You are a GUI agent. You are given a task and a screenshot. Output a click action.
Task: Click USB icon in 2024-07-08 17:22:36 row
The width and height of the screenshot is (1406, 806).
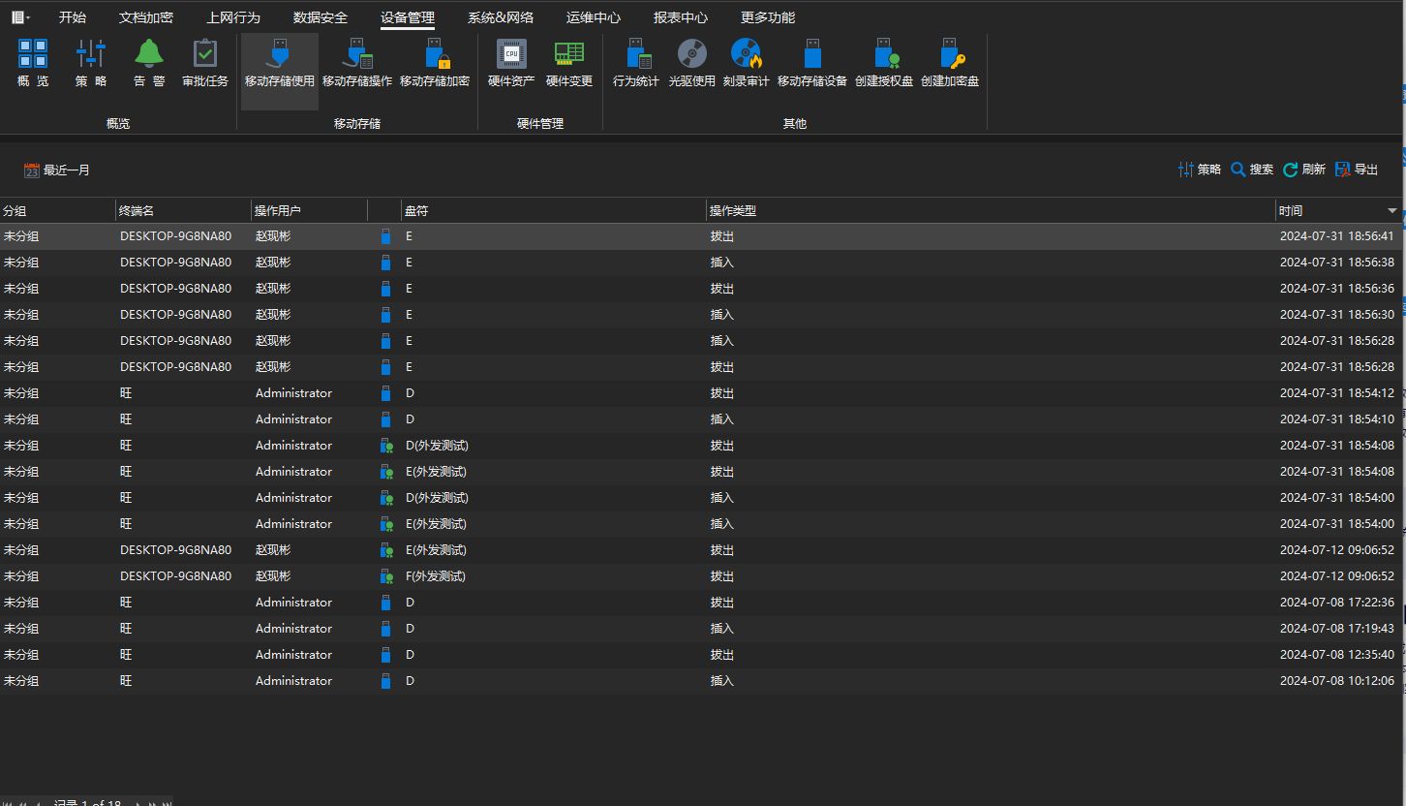(386, 603)
